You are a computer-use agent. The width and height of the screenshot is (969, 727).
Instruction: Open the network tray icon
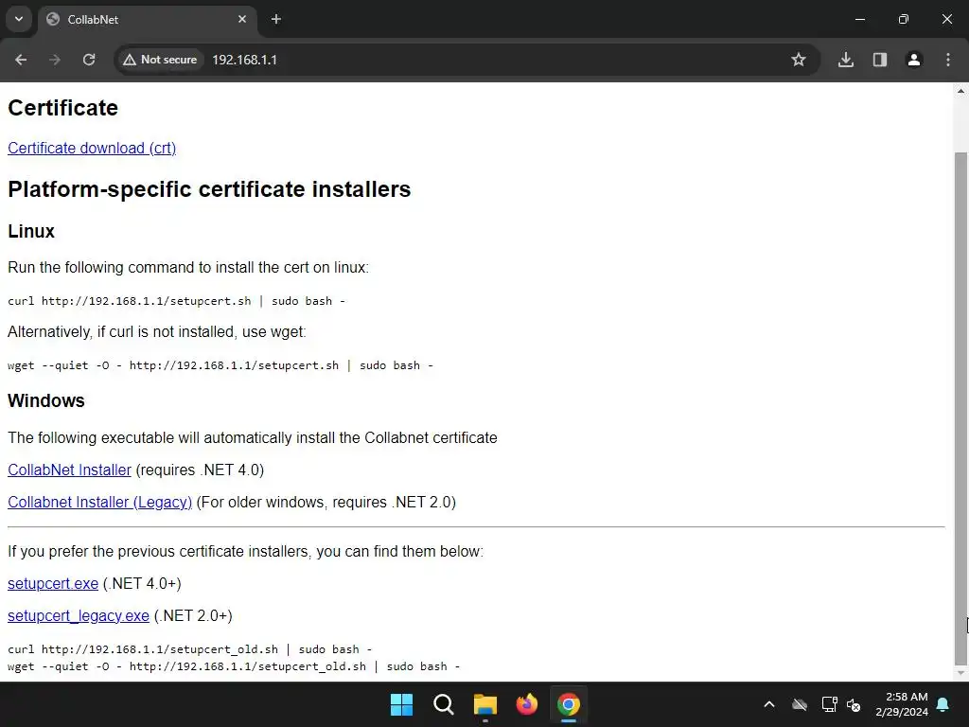pos(829,704)
